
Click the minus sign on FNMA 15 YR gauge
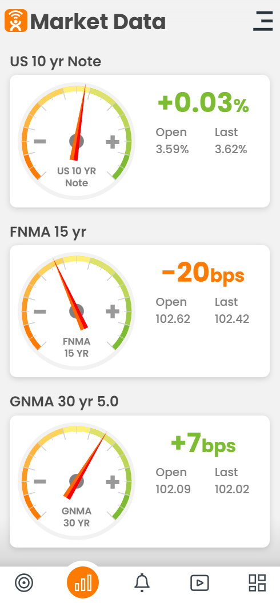pos(40,312)
